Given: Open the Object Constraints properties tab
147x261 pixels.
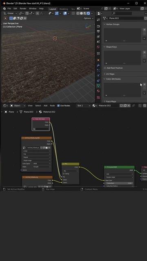Looking at the screenshot, I should (98, 81).
